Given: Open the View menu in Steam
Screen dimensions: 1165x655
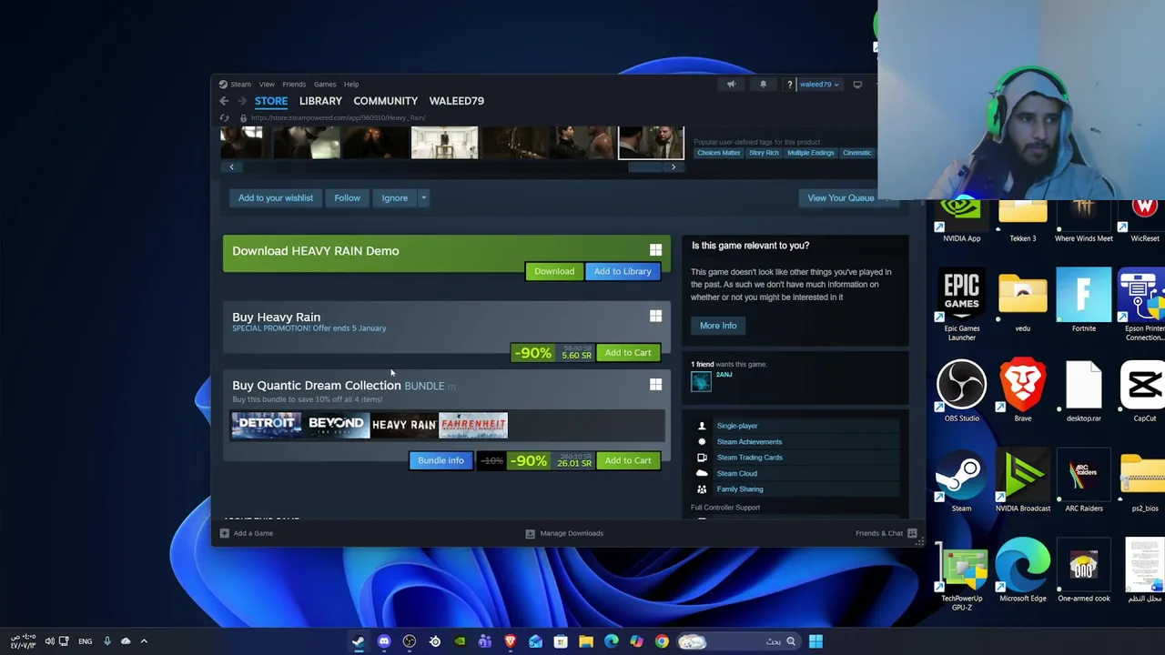Looking at the screenshot, I should tap(267, 84).
